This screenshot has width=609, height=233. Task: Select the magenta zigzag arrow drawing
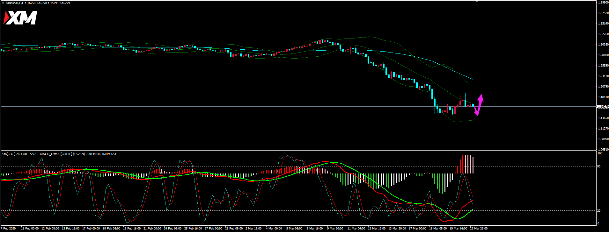click(x=479, y=105)
